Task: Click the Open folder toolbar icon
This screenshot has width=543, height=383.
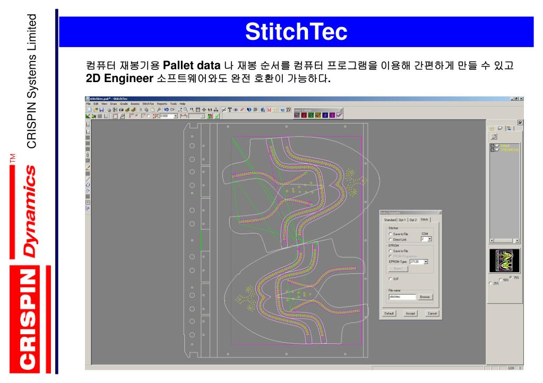Action: point(96,110)
